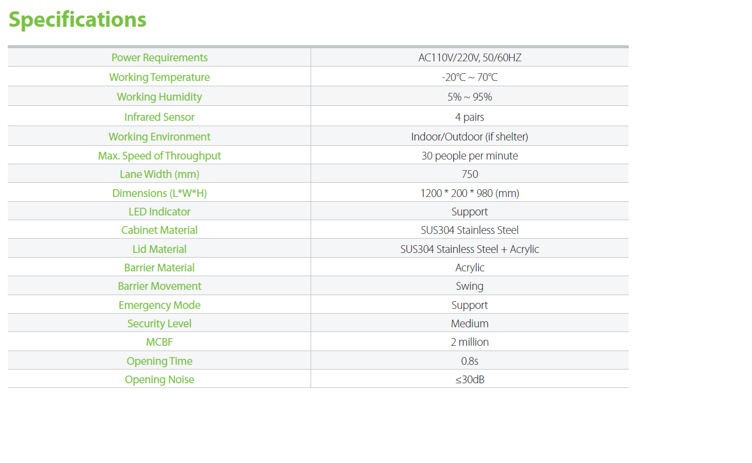Select the 30 people per minute value
752x463 pixels.
pos(469,156)
